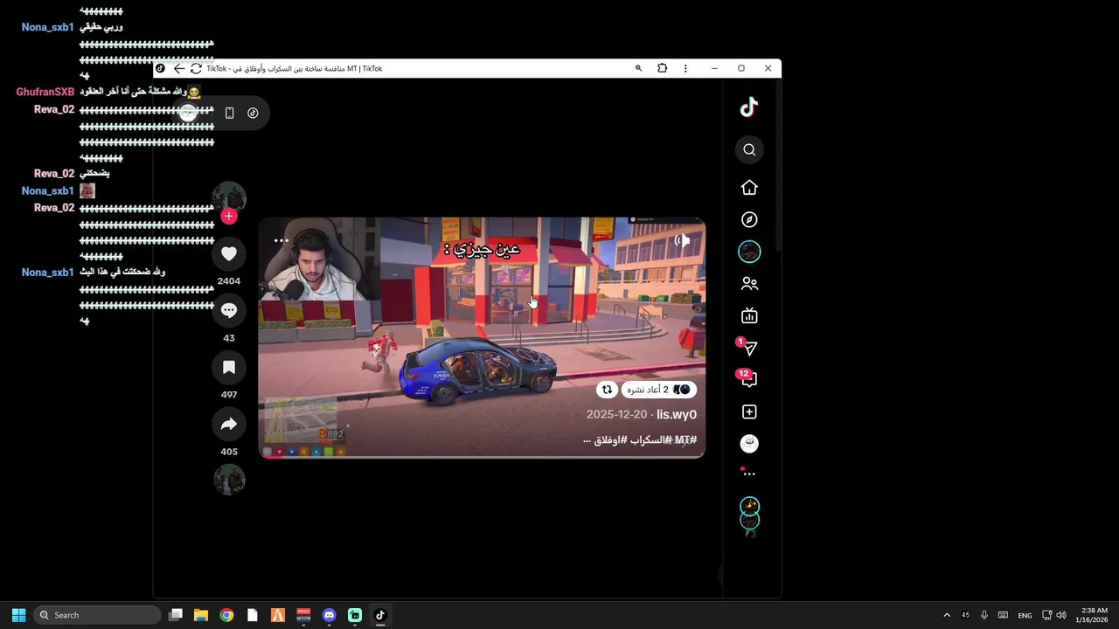
Task: Open Google Chrome from taskbar
Action: [226, 615]
